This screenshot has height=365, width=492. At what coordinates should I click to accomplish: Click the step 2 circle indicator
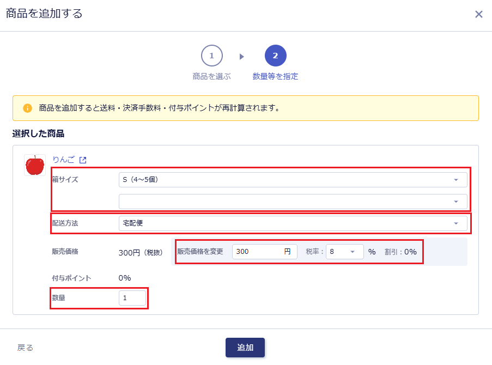pyautogui.click(x=275, y=56)
